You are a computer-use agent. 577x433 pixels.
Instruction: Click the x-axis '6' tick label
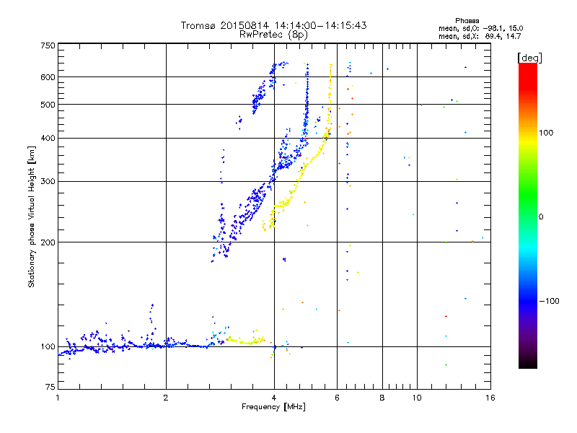(x=337, y=398)
